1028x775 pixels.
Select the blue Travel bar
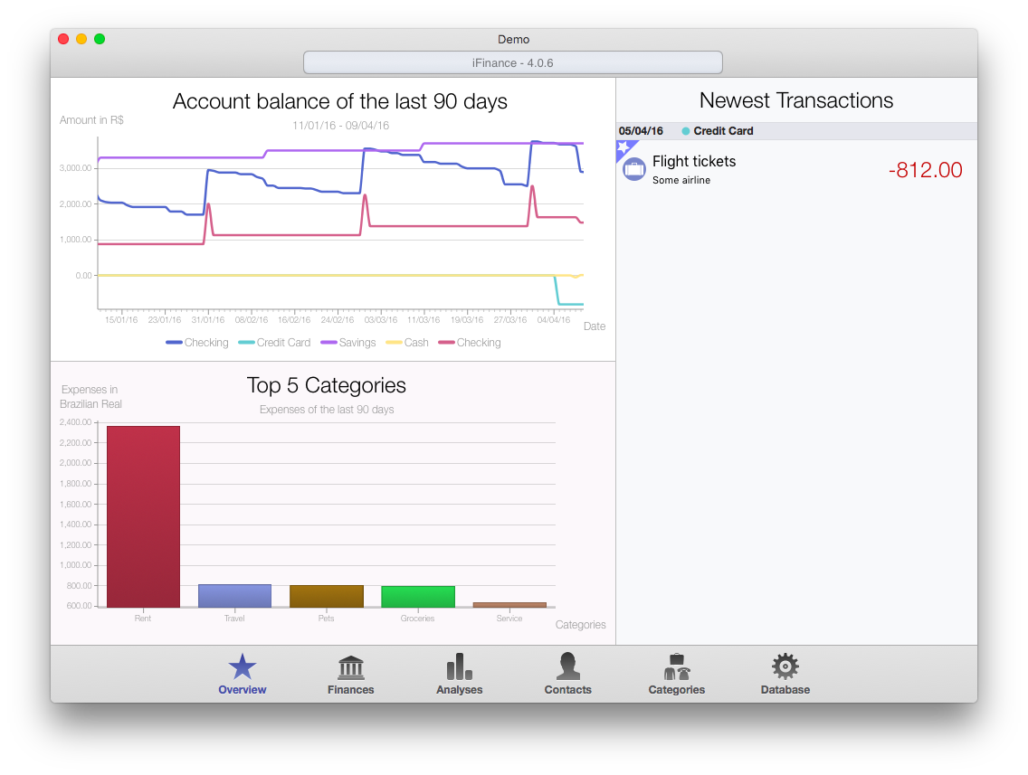pos(234,596)
